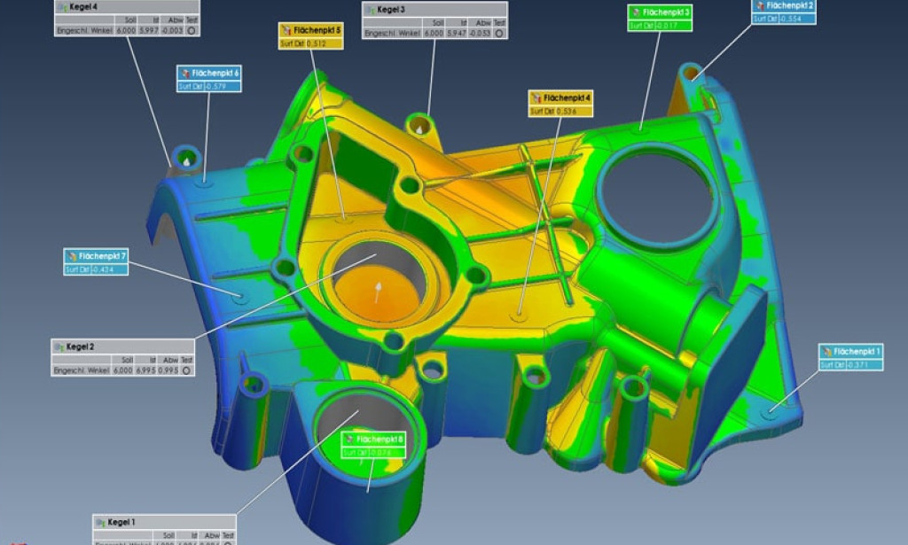Click the Abw column header in Kegel 3 table
This screenshot has height=545, width=908.
pyautogui.click(x=483, y=23)
